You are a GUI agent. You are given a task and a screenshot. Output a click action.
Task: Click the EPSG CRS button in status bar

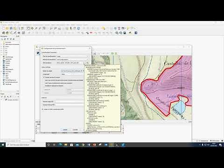[x=215, y=141]
